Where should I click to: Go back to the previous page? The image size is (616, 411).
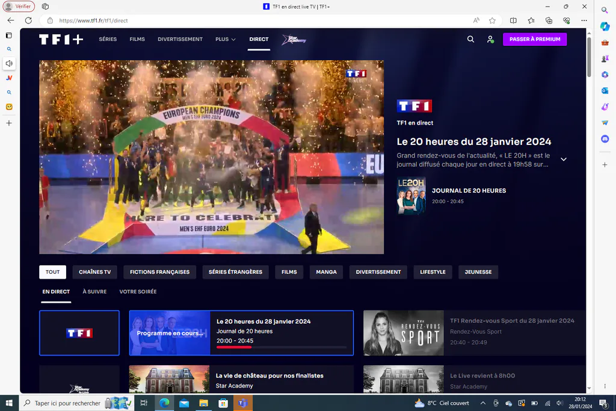coord(11,20)
